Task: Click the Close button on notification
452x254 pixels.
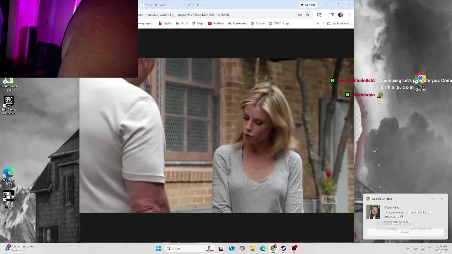Action: tap(405, 232)
